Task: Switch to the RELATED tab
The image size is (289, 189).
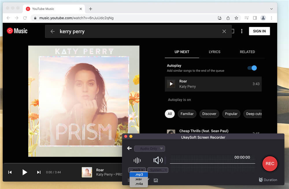Action: [x=247, y=52]
